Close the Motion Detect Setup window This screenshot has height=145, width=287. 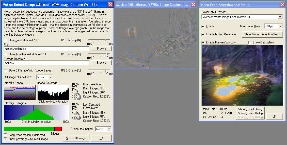pyautogui.click(x=110, y=5)
